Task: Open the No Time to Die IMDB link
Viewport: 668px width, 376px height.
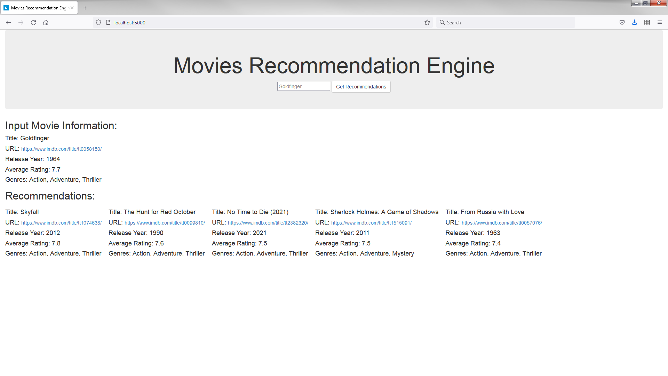Action: [268, 223]
